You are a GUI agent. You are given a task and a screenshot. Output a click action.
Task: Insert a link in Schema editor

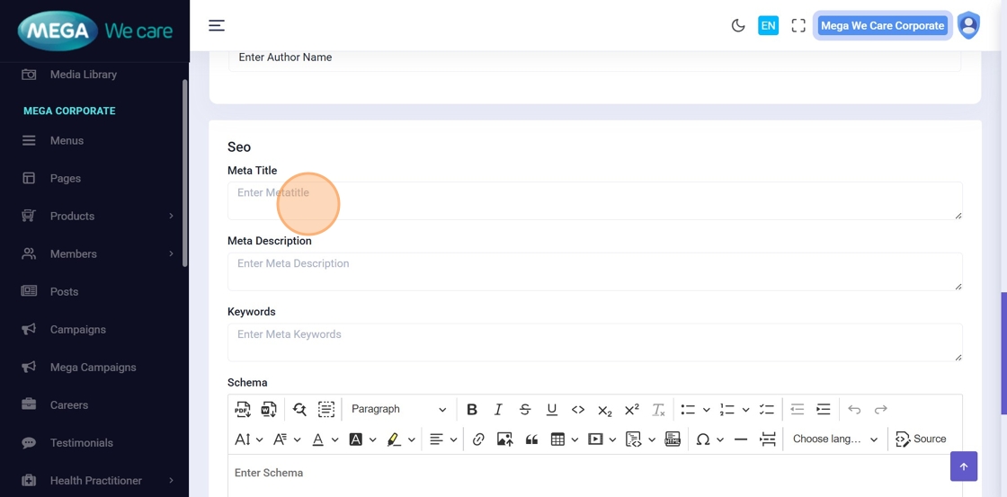click(x=478, y=439)
